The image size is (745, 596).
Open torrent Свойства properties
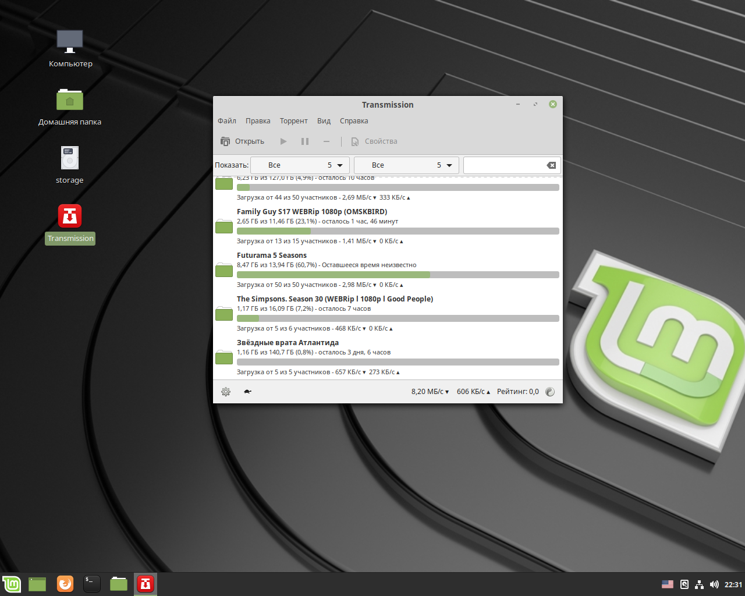tap(374, 141)
